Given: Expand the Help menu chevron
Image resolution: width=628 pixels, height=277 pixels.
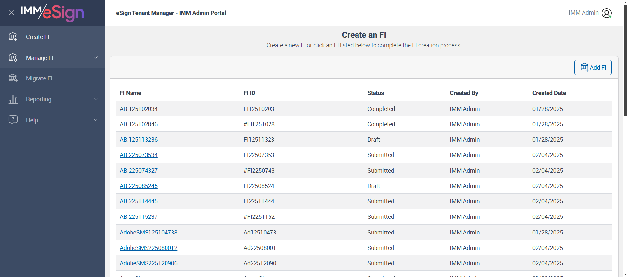Looking at the screenshot, I should [96, 120].
